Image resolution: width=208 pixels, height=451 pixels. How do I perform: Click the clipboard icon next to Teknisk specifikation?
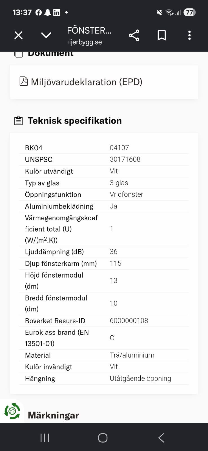(19, 121)
